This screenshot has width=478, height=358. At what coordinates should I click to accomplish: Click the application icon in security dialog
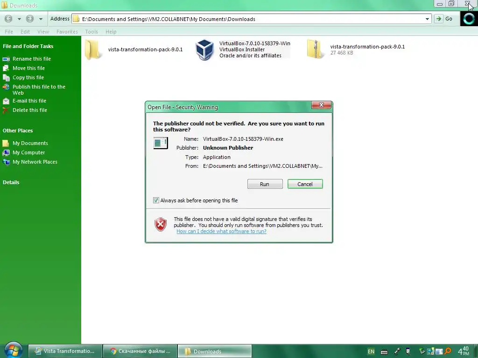coord(161,143)
